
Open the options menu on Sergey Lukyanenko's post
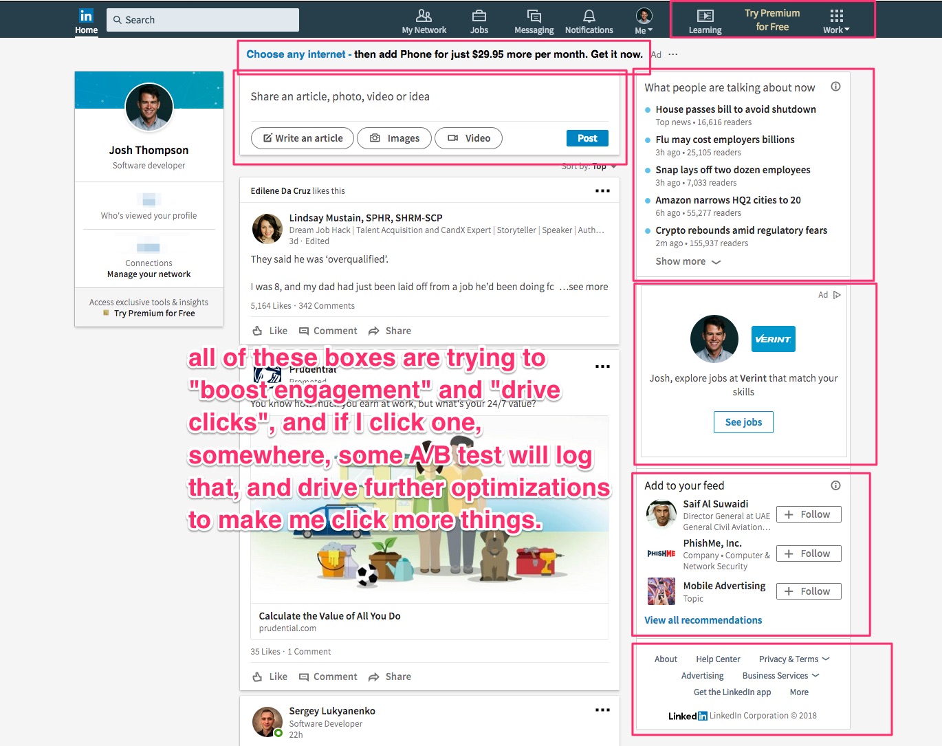tap(602, 710)
